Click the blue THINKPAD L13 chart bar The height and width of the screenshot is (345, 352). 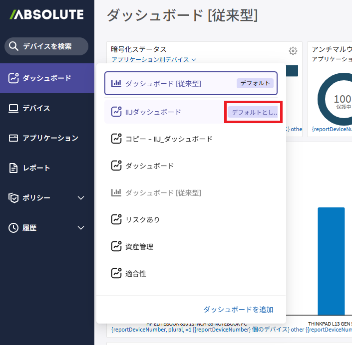click(x=331, y=259)
